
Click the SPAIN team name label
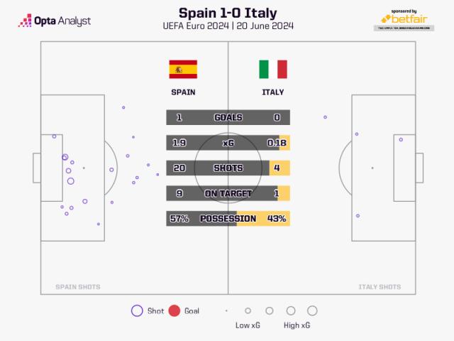(183, 92)
